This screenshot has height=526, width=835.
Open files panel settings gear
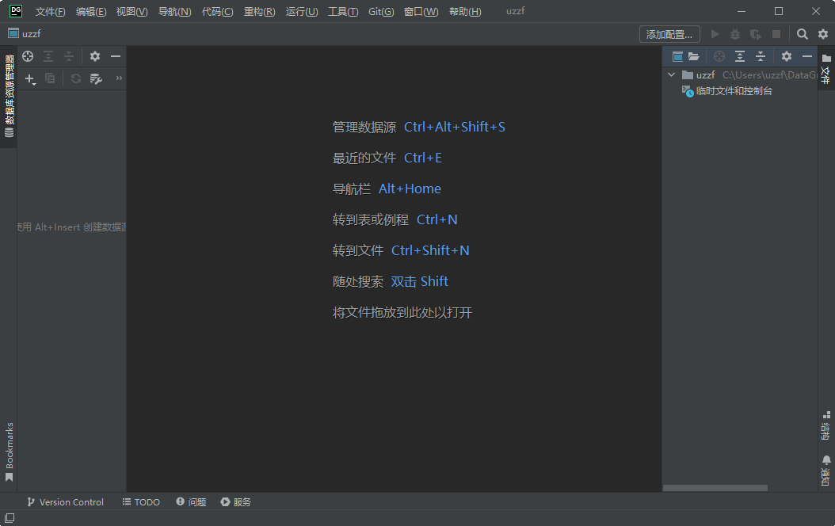click(787, 56)
